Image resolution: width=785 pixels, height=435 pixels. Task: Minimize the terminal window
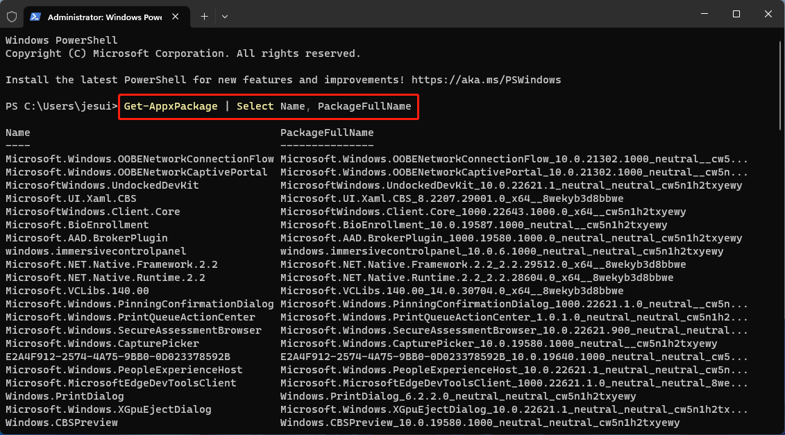704,14
